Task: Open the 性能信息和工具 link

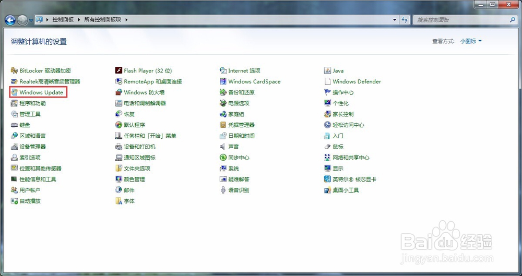Action: 38,179
